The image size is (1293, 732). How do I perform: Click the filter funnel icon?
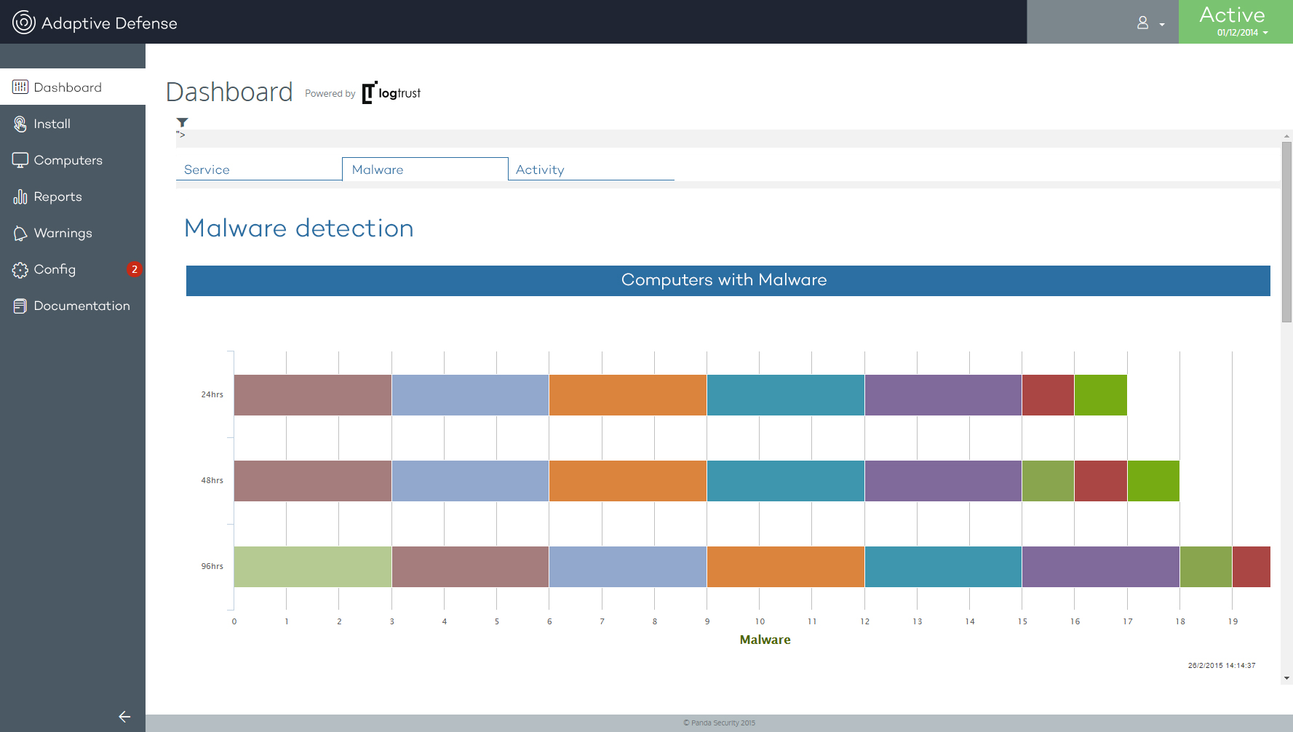[x=182, y=122]
